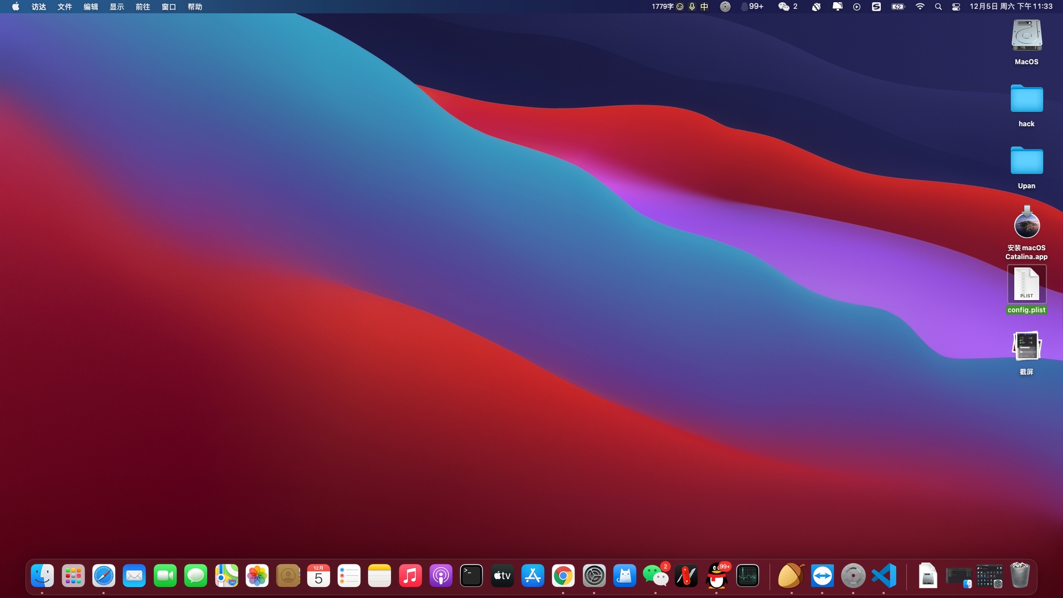Open WeChat in the dock
The image size is (1063, 598).
click(x=656, y=576)
